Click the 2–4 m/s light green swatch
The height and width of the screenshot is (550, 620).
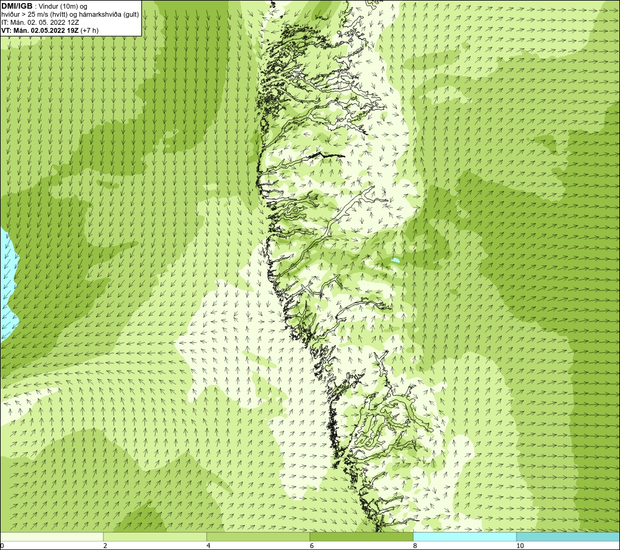coord(155,536)
